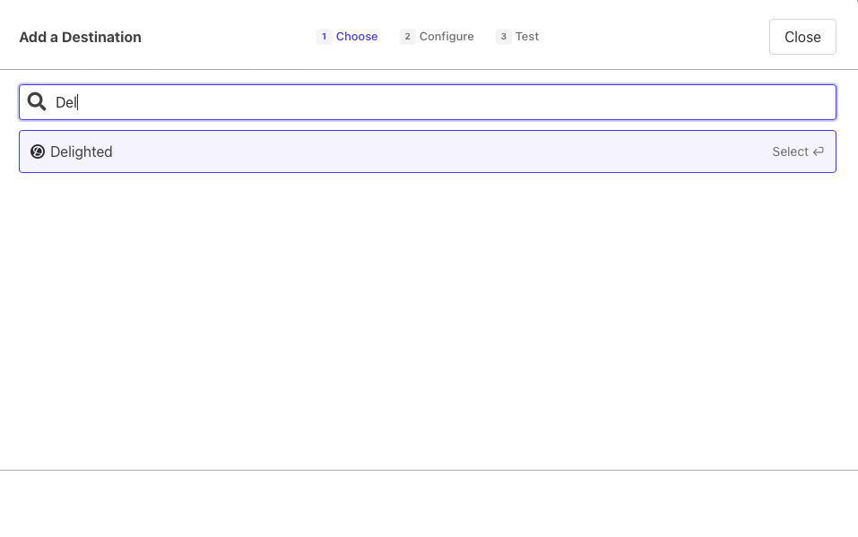Switch to the Configure step
This screenshot has height=537, width=858.
[x=446, y=37]
